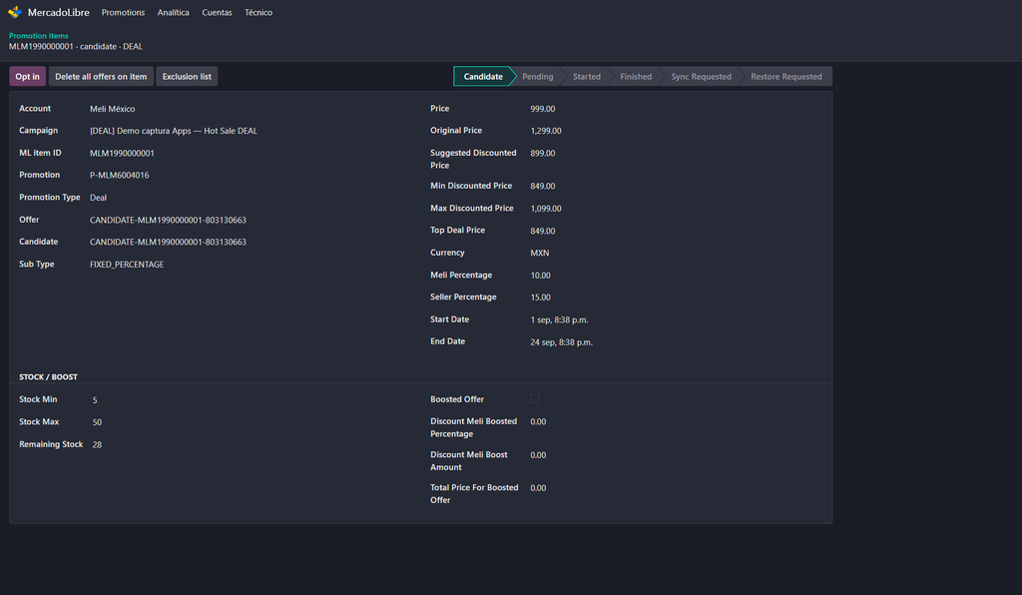Click the Offer field's CANDIDATE-MLM1990000001 value

(168, 221)
